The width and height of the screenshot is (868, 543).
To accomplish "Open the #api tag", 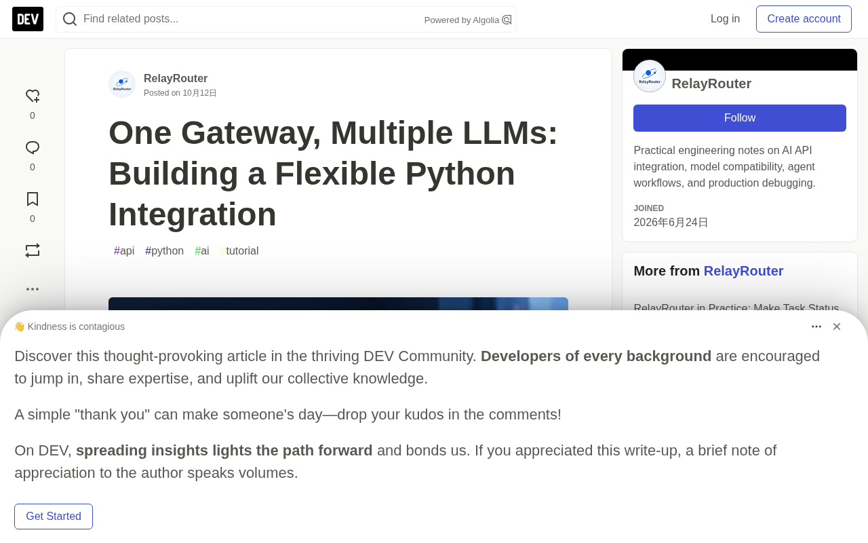I will tap(124, 251).
